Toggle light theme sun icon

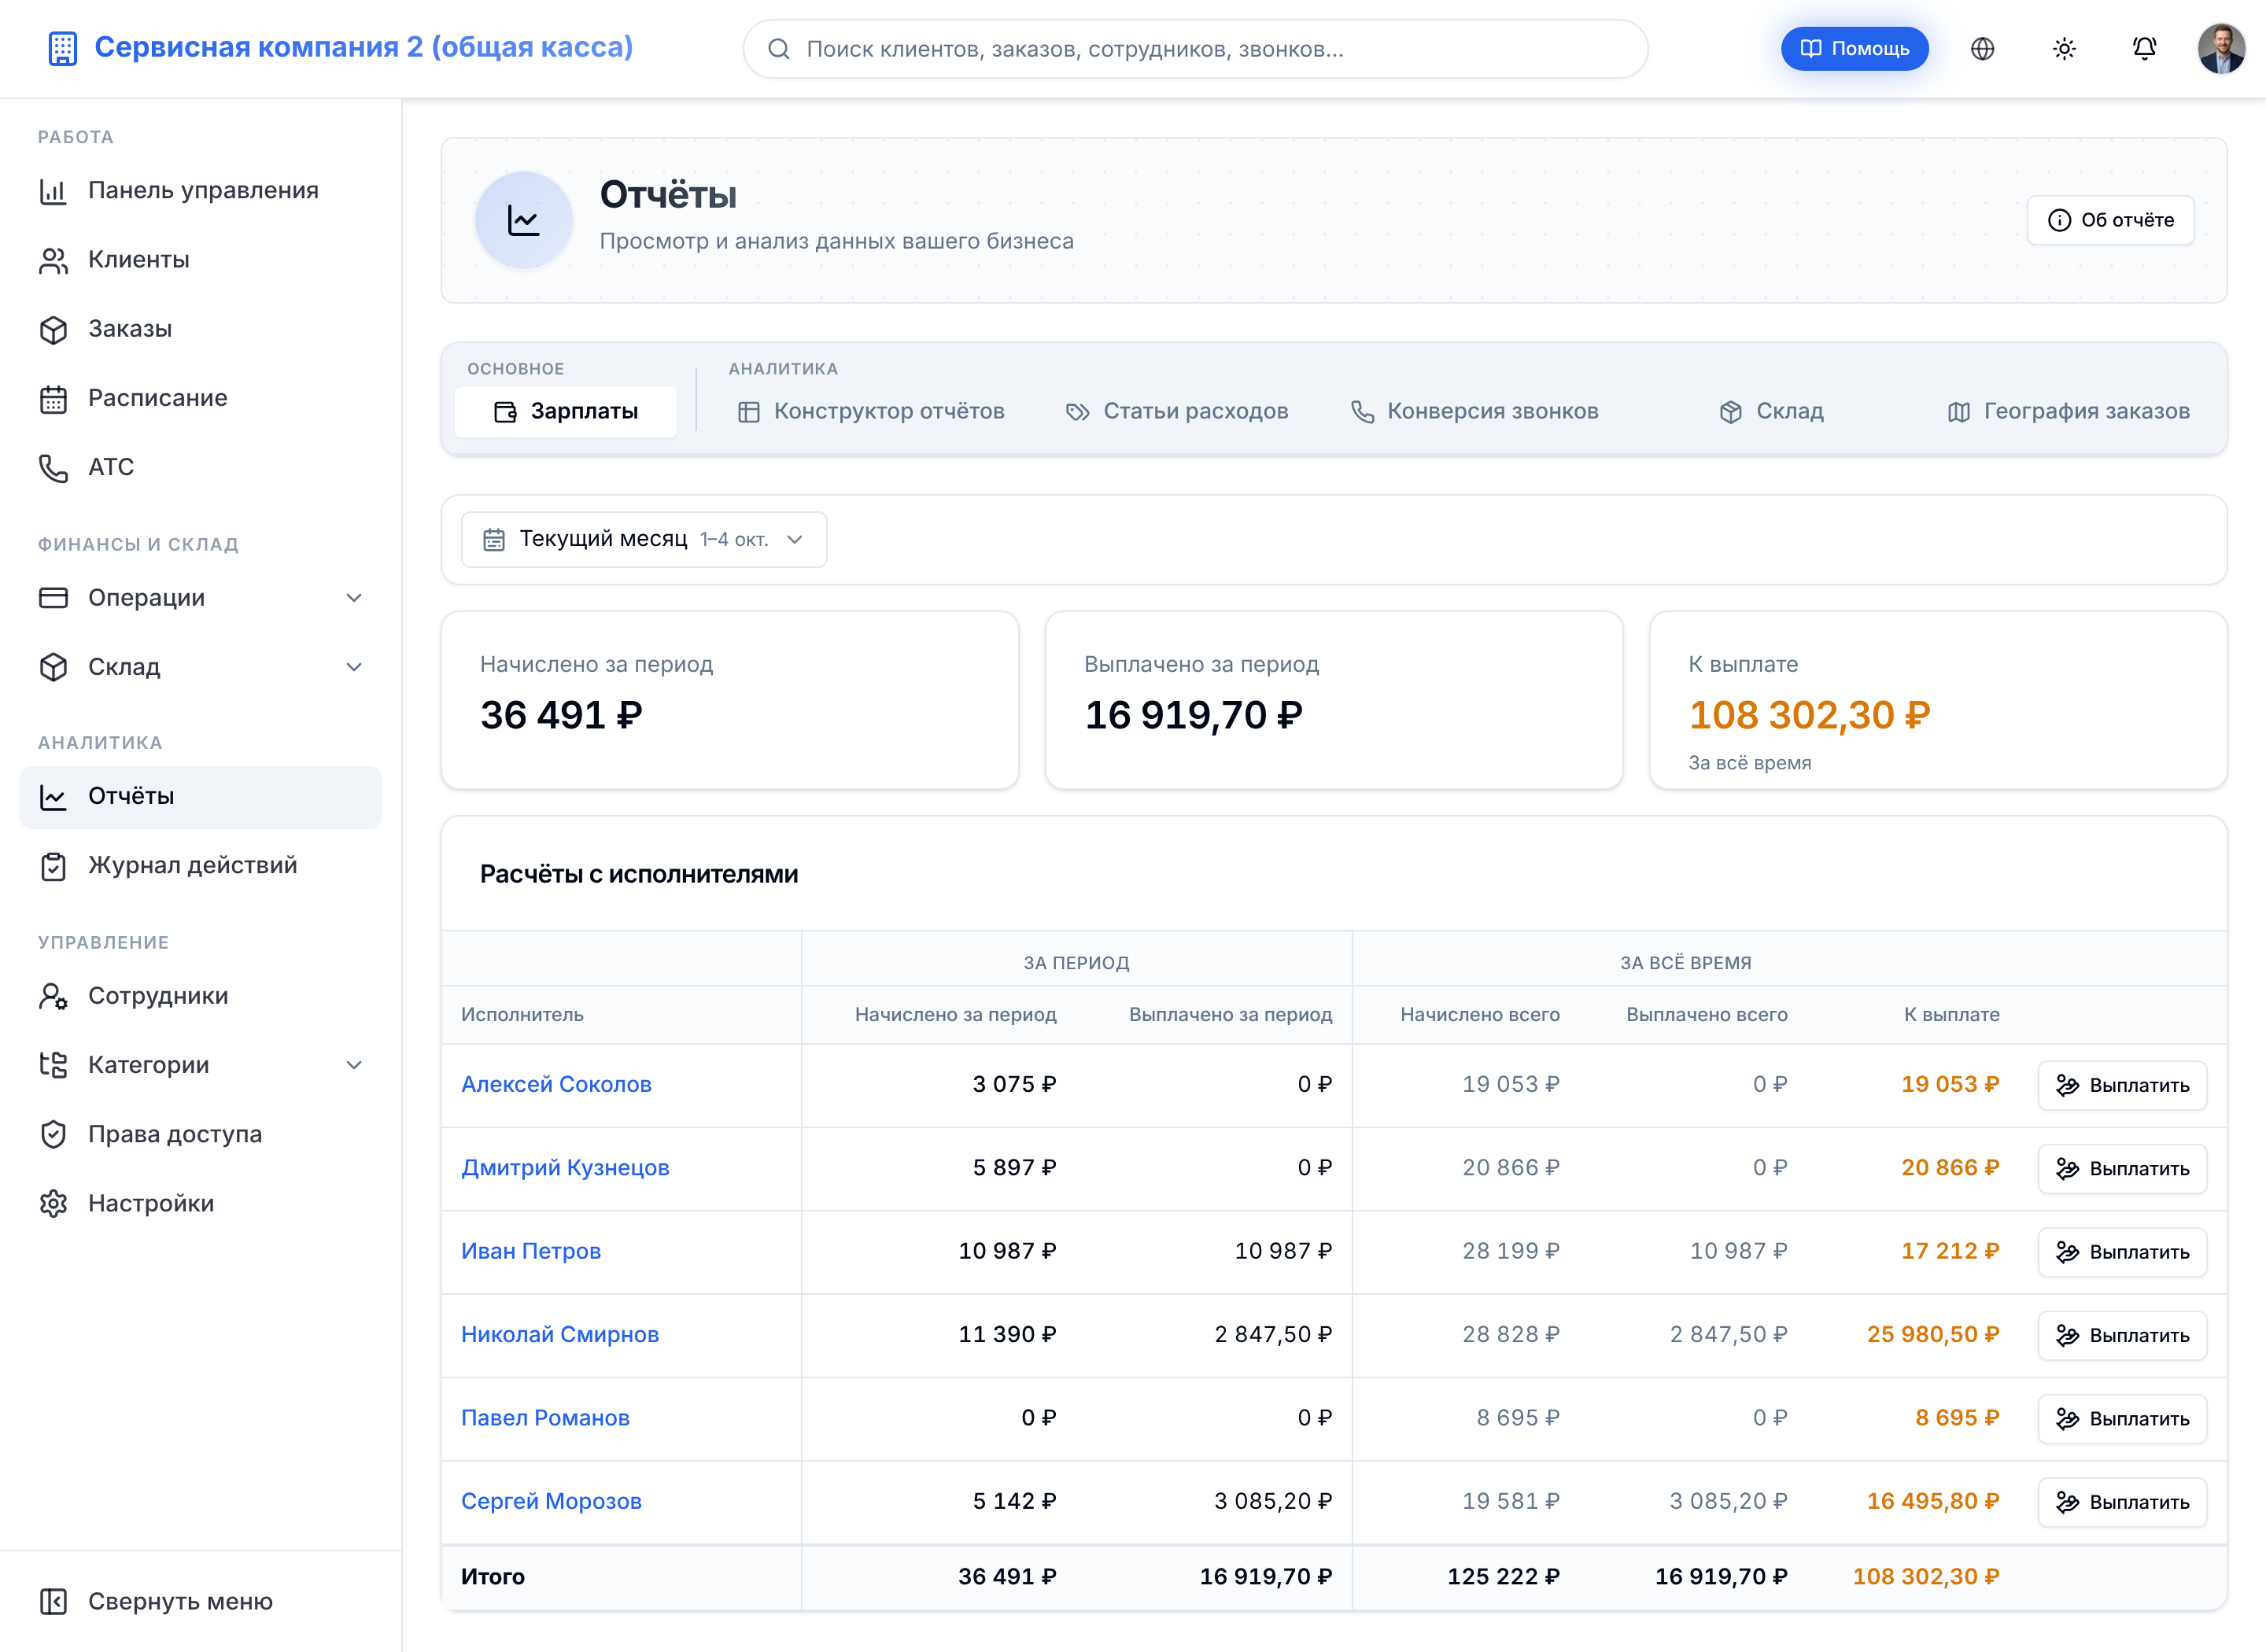(2064, 48)
